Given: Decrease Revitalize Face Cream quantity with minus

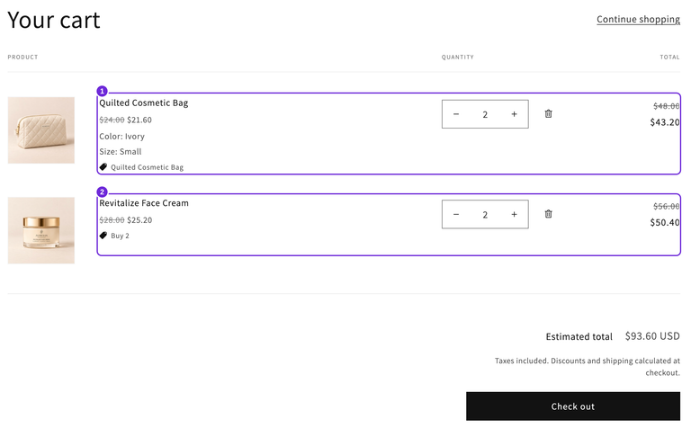Looking at the screenshot, I should (x=456, y=214).
